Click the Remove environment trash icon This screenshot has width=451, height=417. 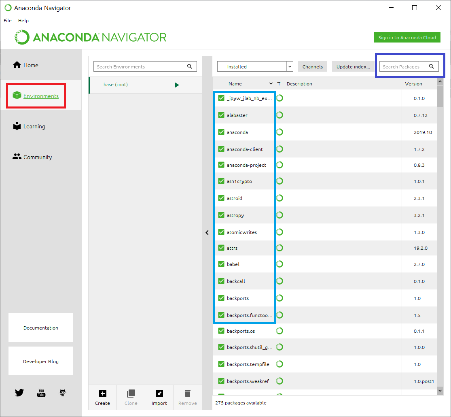tap(188, 394)
